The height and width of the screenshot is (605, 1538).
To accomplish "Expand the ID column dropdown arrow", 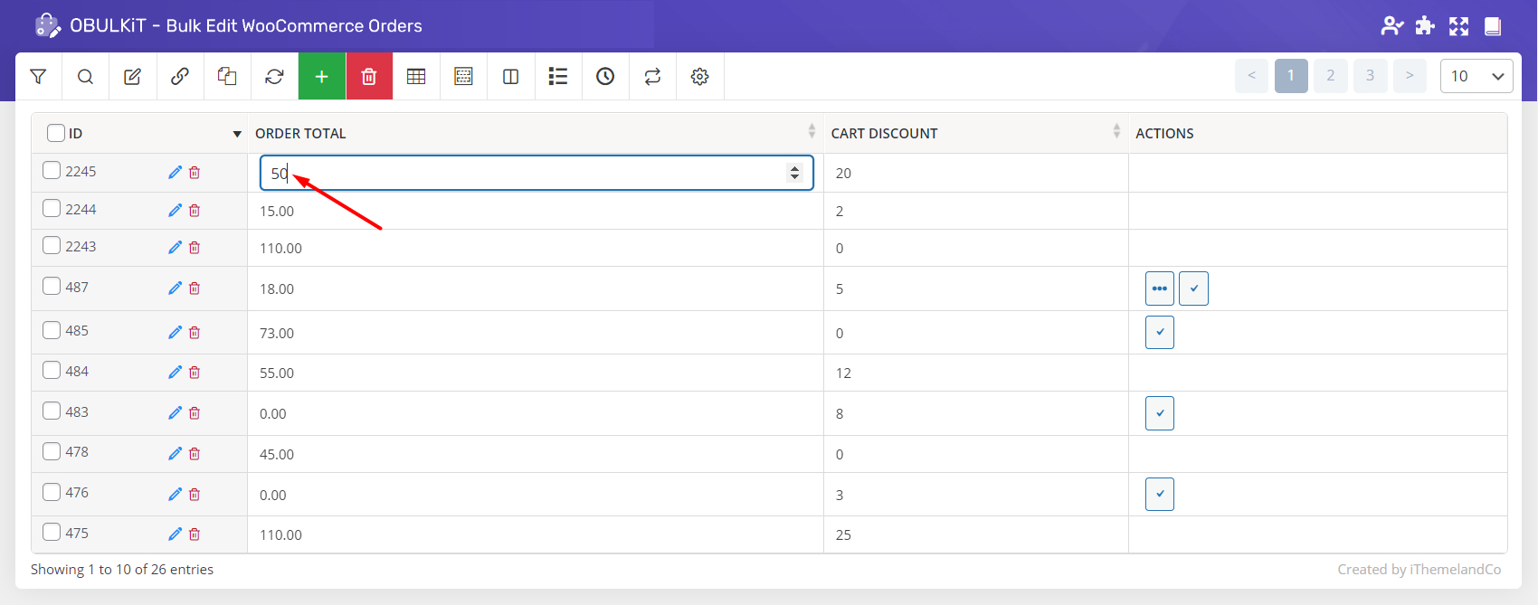I will pos(237,134).
